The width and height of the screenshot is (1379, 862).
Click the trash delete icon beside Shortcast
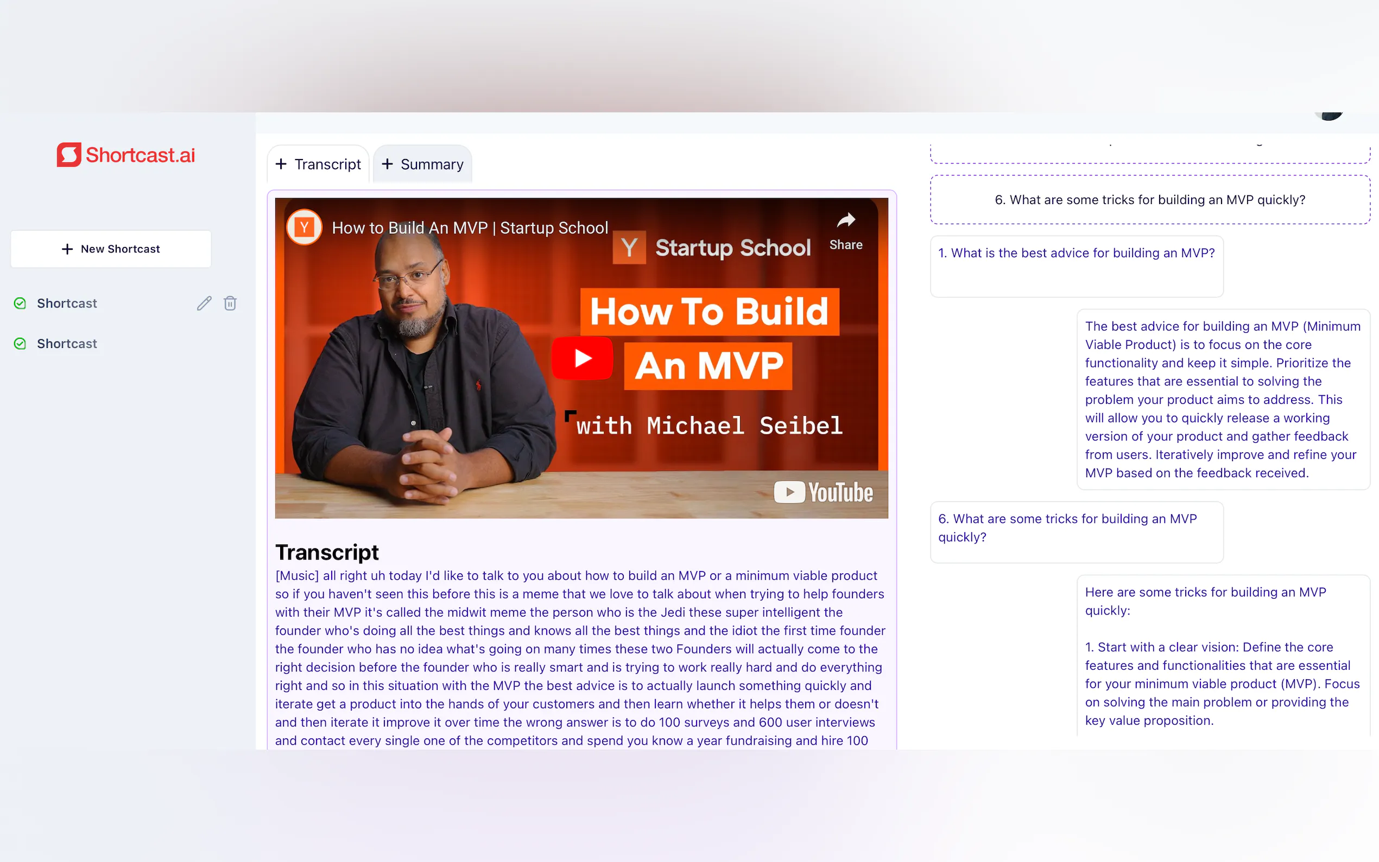pyautogui.click(x=230, y=303)
